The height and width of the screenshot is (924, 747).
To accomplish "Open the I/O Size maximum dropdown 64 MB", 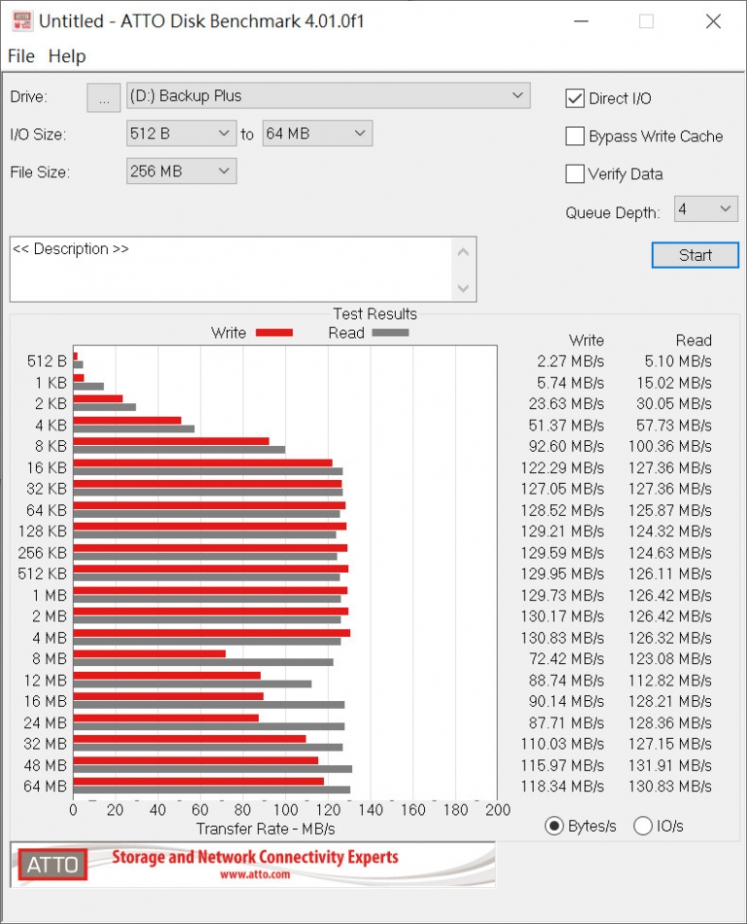I will click(317, 133).
